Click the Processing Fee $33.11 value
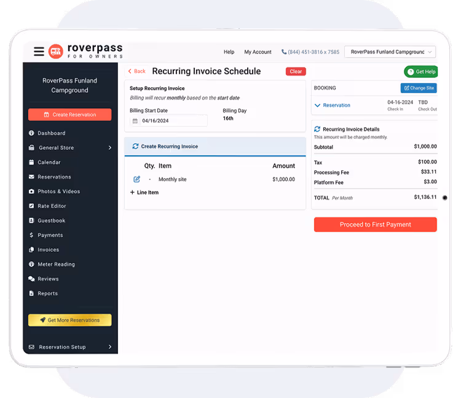The height and width of the screenshot is (398, 461). [428, 171]
